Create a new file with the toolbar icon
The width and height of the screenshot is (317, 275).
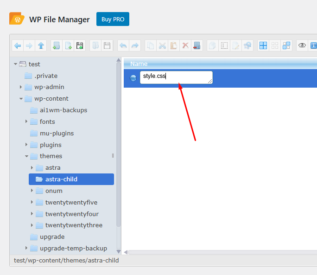[x=68, y=45]
